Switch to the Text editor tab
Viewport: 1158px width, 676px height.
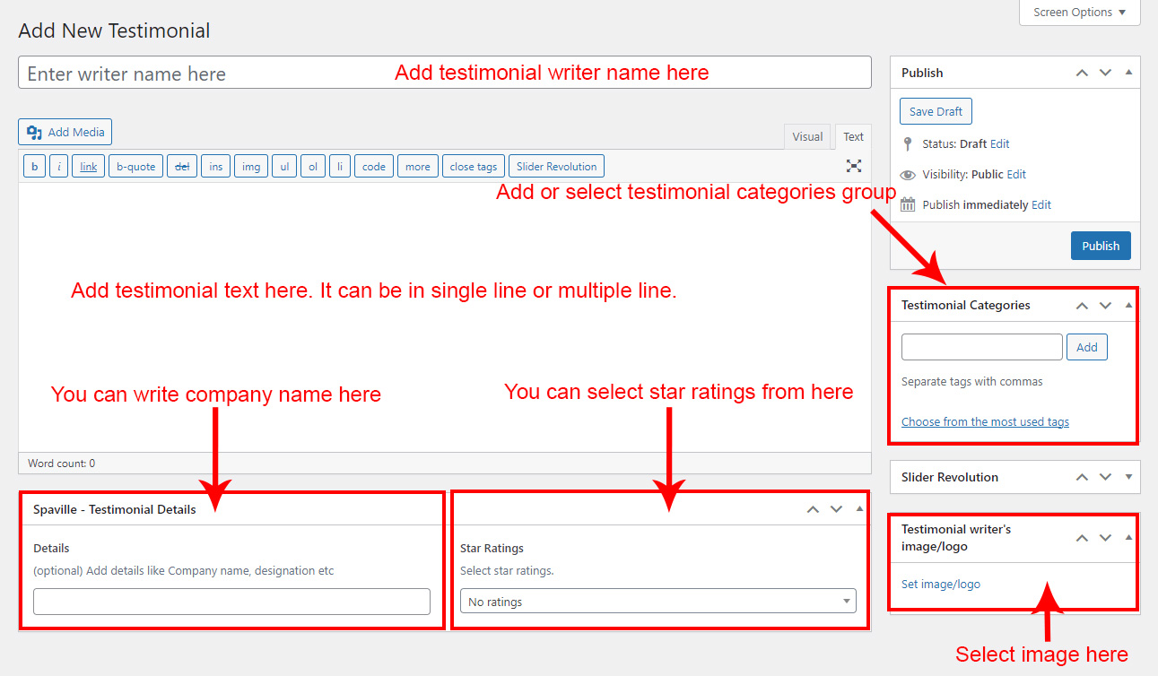point(853,136)
